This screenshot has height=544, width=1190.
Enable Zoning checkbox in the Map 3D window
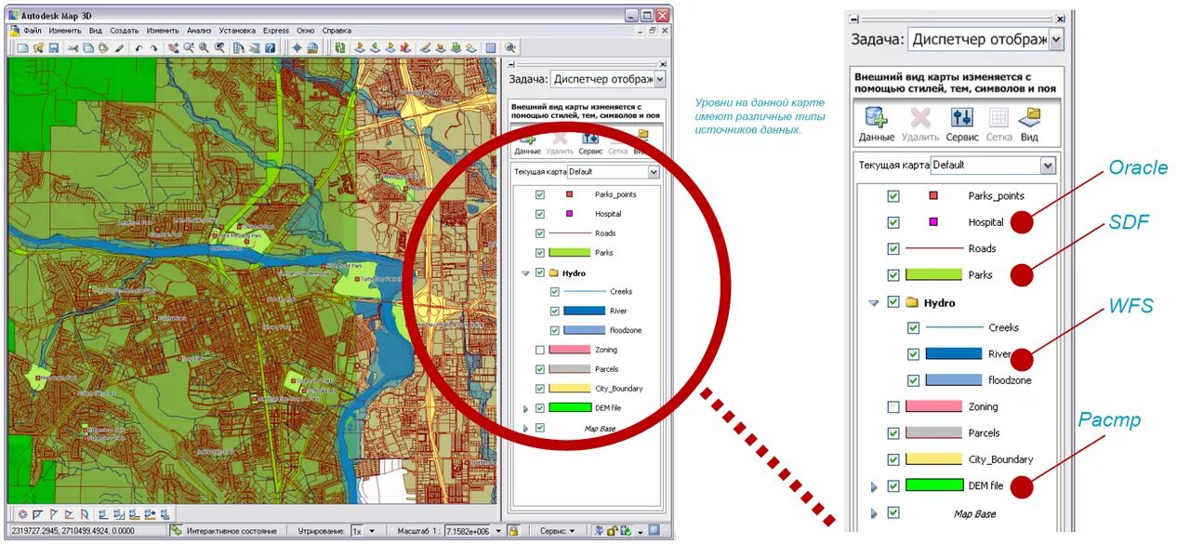pyautogui.click(x=540, y=350)
